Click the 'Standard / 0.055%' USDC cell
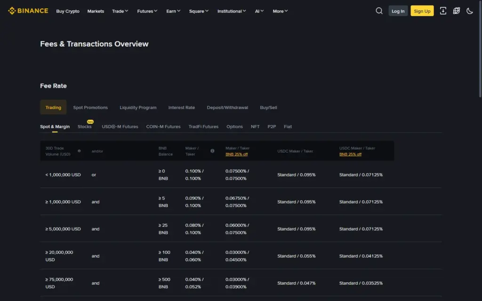Viewport: 482px width, 301px height. click(297, 256)
